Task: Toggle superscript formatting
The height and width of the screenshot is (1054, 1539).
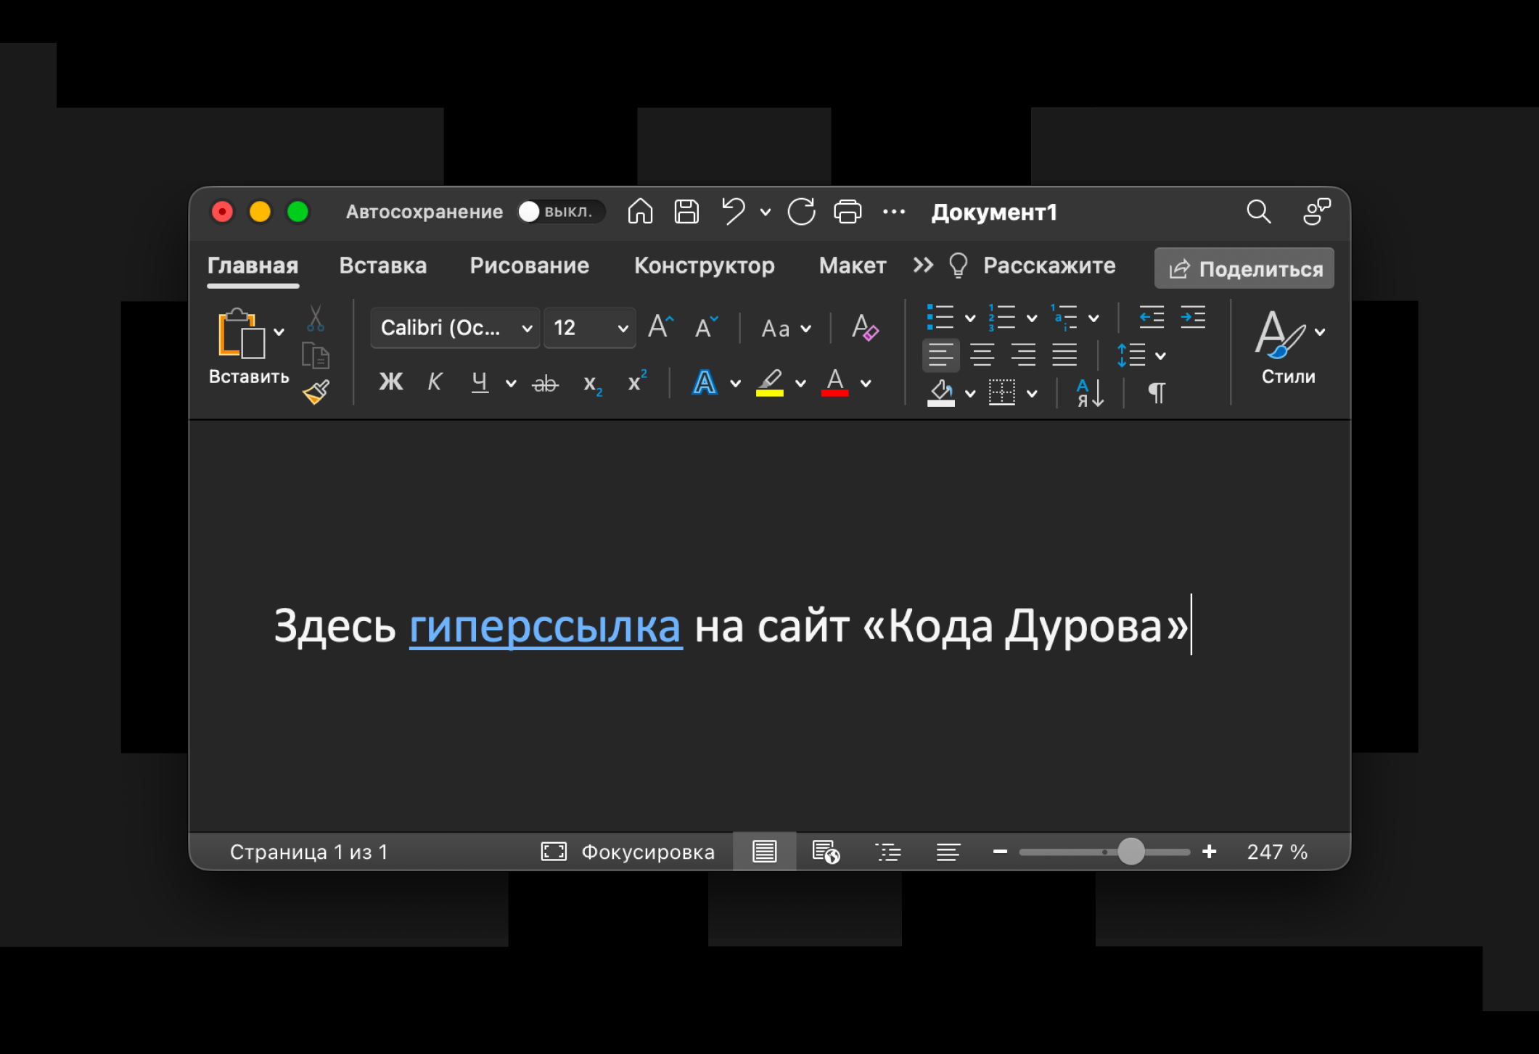Action: click(636, 382)
